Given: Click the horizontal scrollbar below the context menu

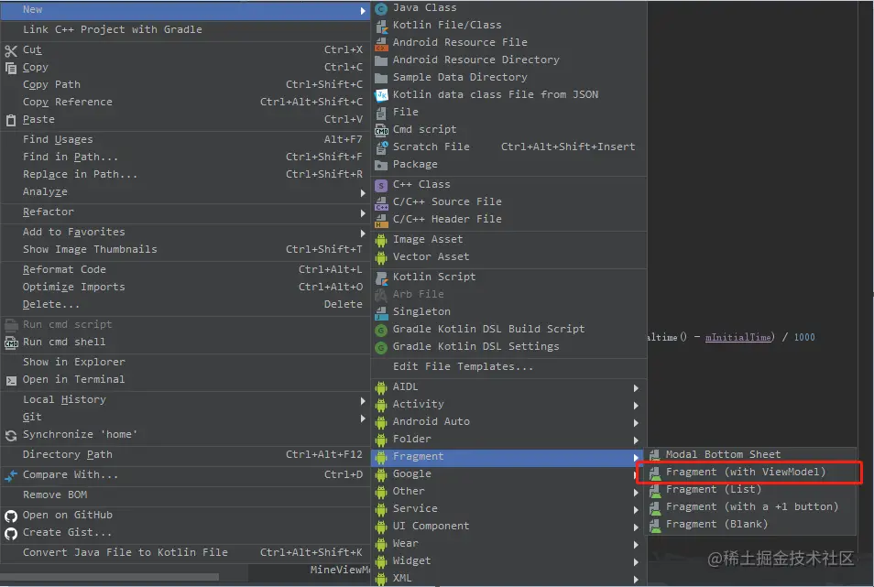Looking at the screenshot, I should (109, 577).
